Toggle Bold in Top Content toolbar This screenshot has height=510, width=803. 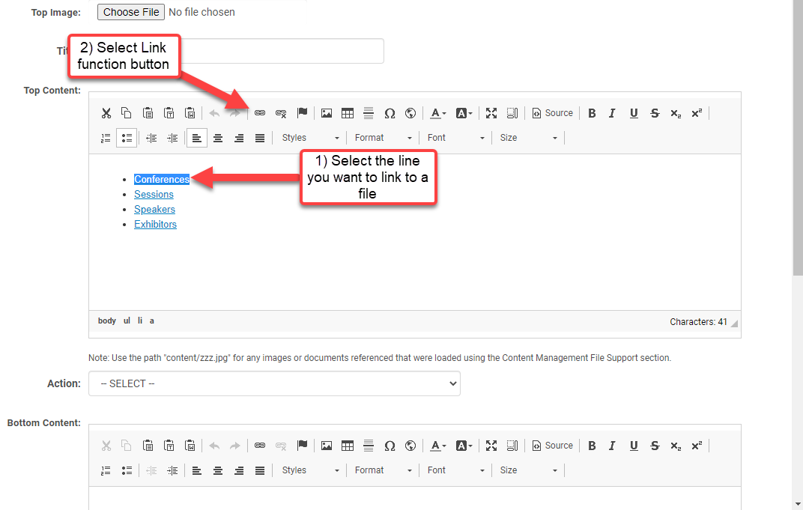tap(592, 113)
